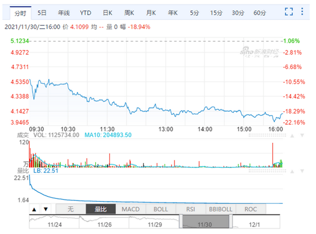316x234 pixels.
Task: Open the 年线 chart tab
Action: [64, 12]
